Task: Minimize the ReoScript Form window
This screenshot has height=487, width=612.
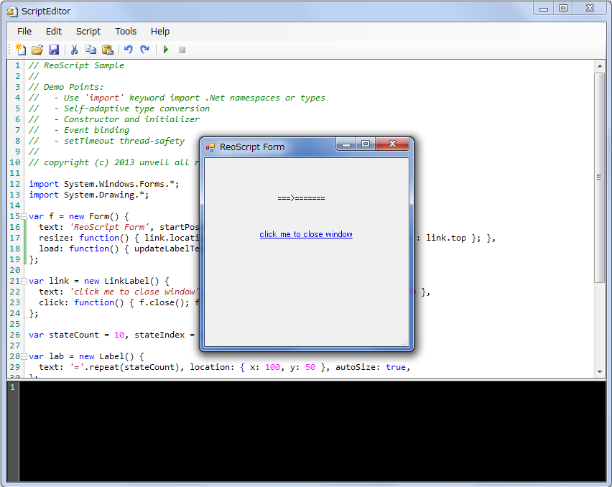Action: (346, 144)
